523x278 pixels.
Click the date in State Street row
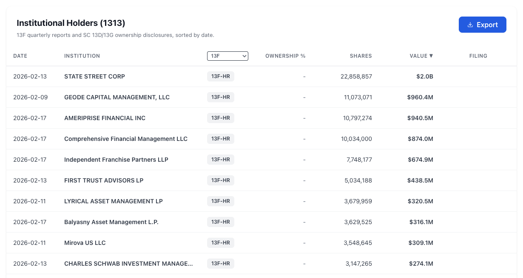click(x=30, y=76)
